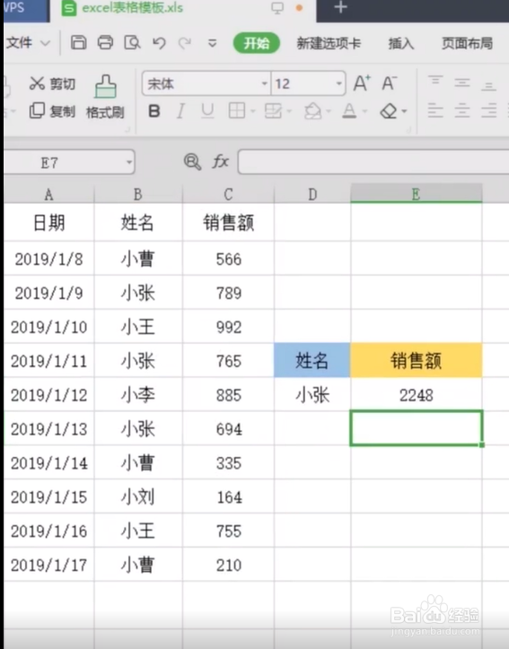
Task: Toggle italic formatting
Action: 180,111
